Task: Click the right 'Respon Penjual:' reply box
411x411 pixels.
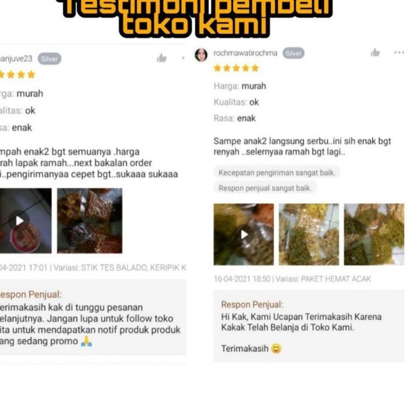Action: [309, 326]
